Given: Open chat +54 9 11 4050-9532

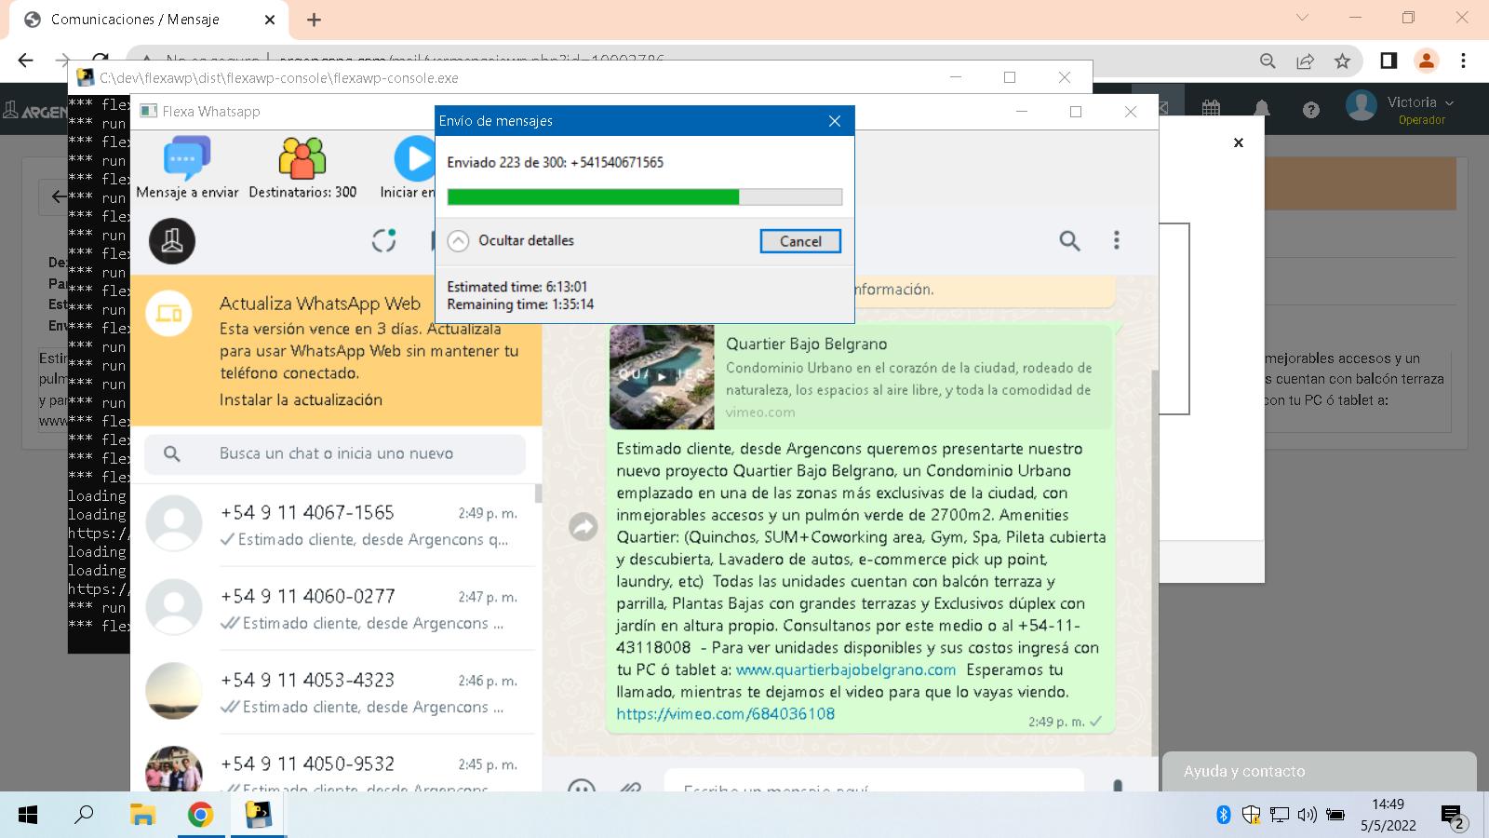Looking at the screenshot, I should pos(335,765).
